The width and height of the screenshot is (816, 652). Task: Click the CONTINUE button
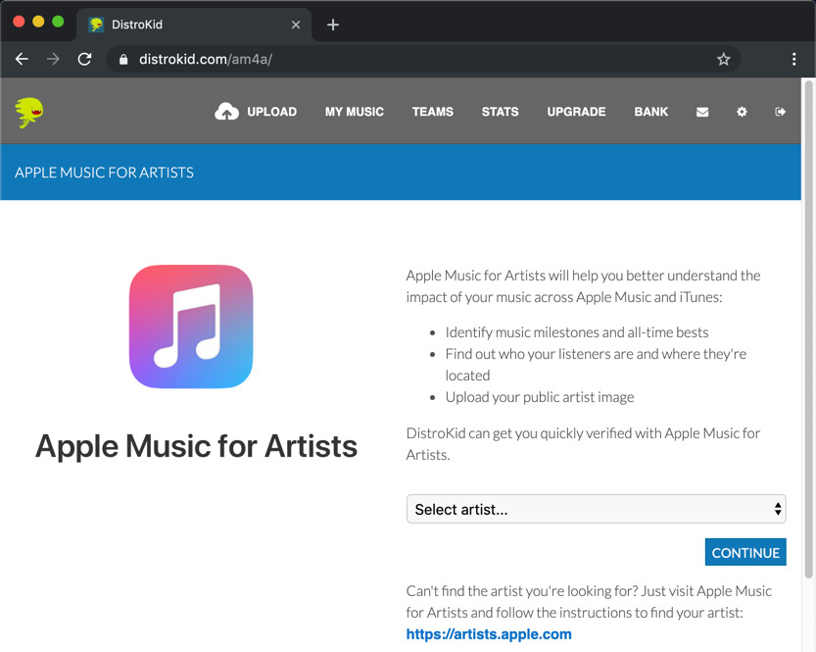coord(745,552)
